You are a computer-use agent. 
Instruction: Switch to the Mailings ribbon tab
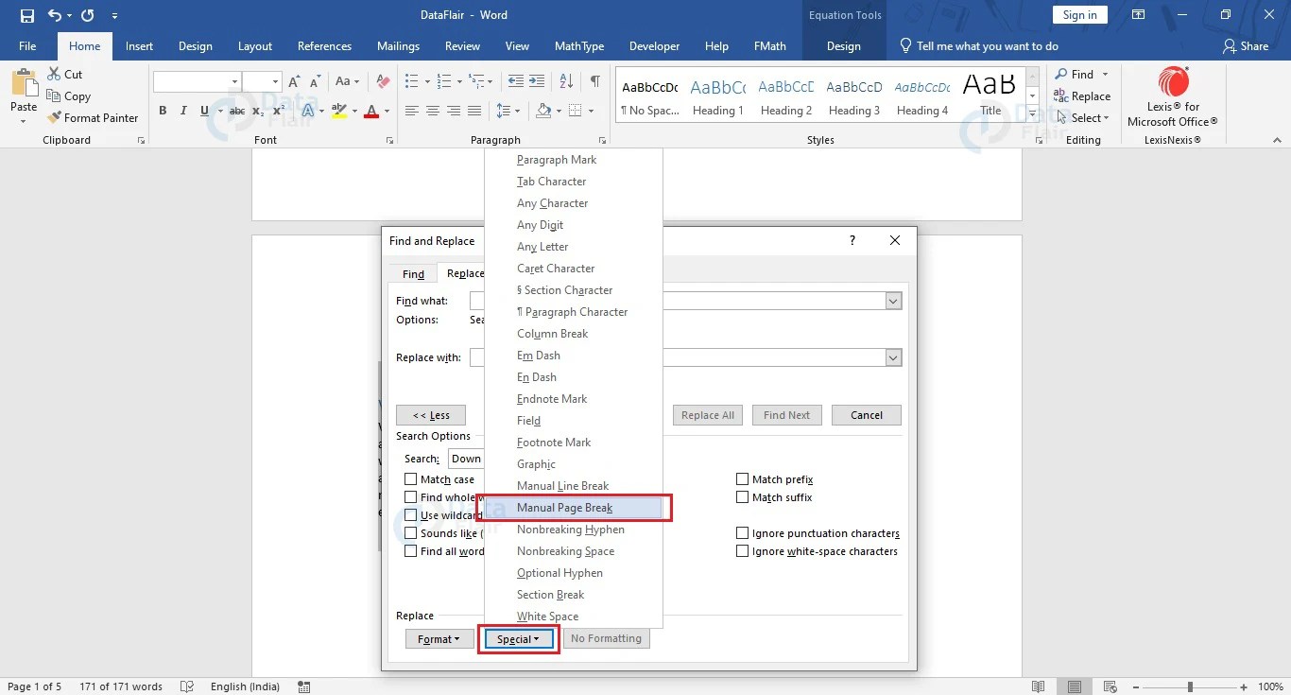398,45
